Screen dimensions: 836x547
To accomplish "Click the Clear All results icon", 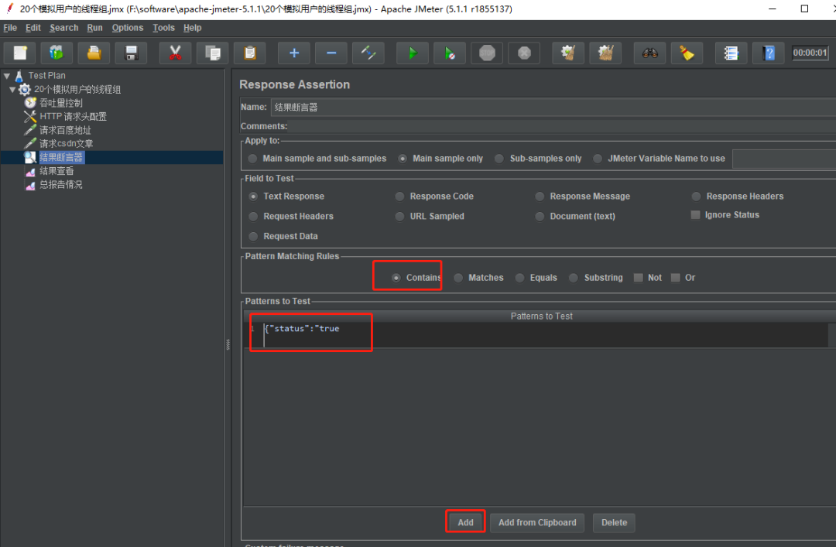I will [x=605, y=53].
